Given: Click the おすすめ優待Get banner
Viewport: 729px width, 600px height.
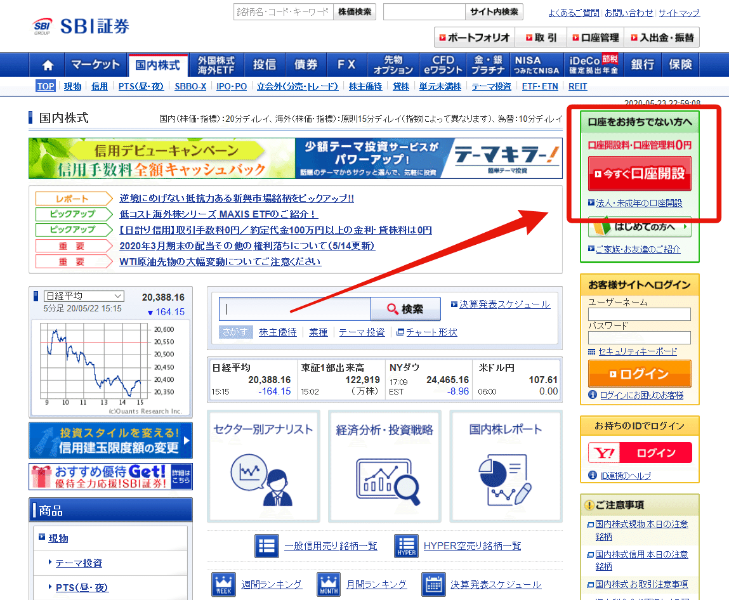Looking at the screenshot, I should point(110,477).
